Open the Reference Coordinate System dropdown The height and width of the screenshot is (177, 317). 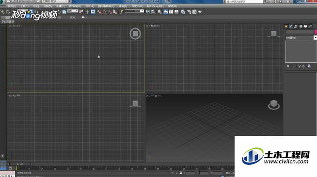[73, 11]
